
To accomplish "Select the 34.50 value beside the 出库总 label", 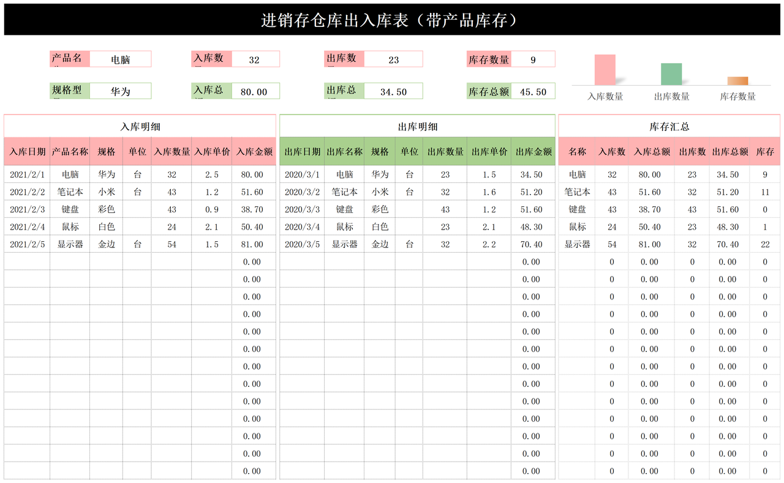I will 394,91.
